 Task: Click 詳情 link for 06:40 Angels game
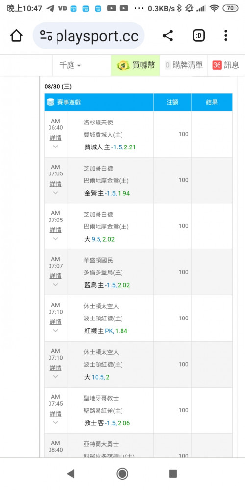(56, 138)
